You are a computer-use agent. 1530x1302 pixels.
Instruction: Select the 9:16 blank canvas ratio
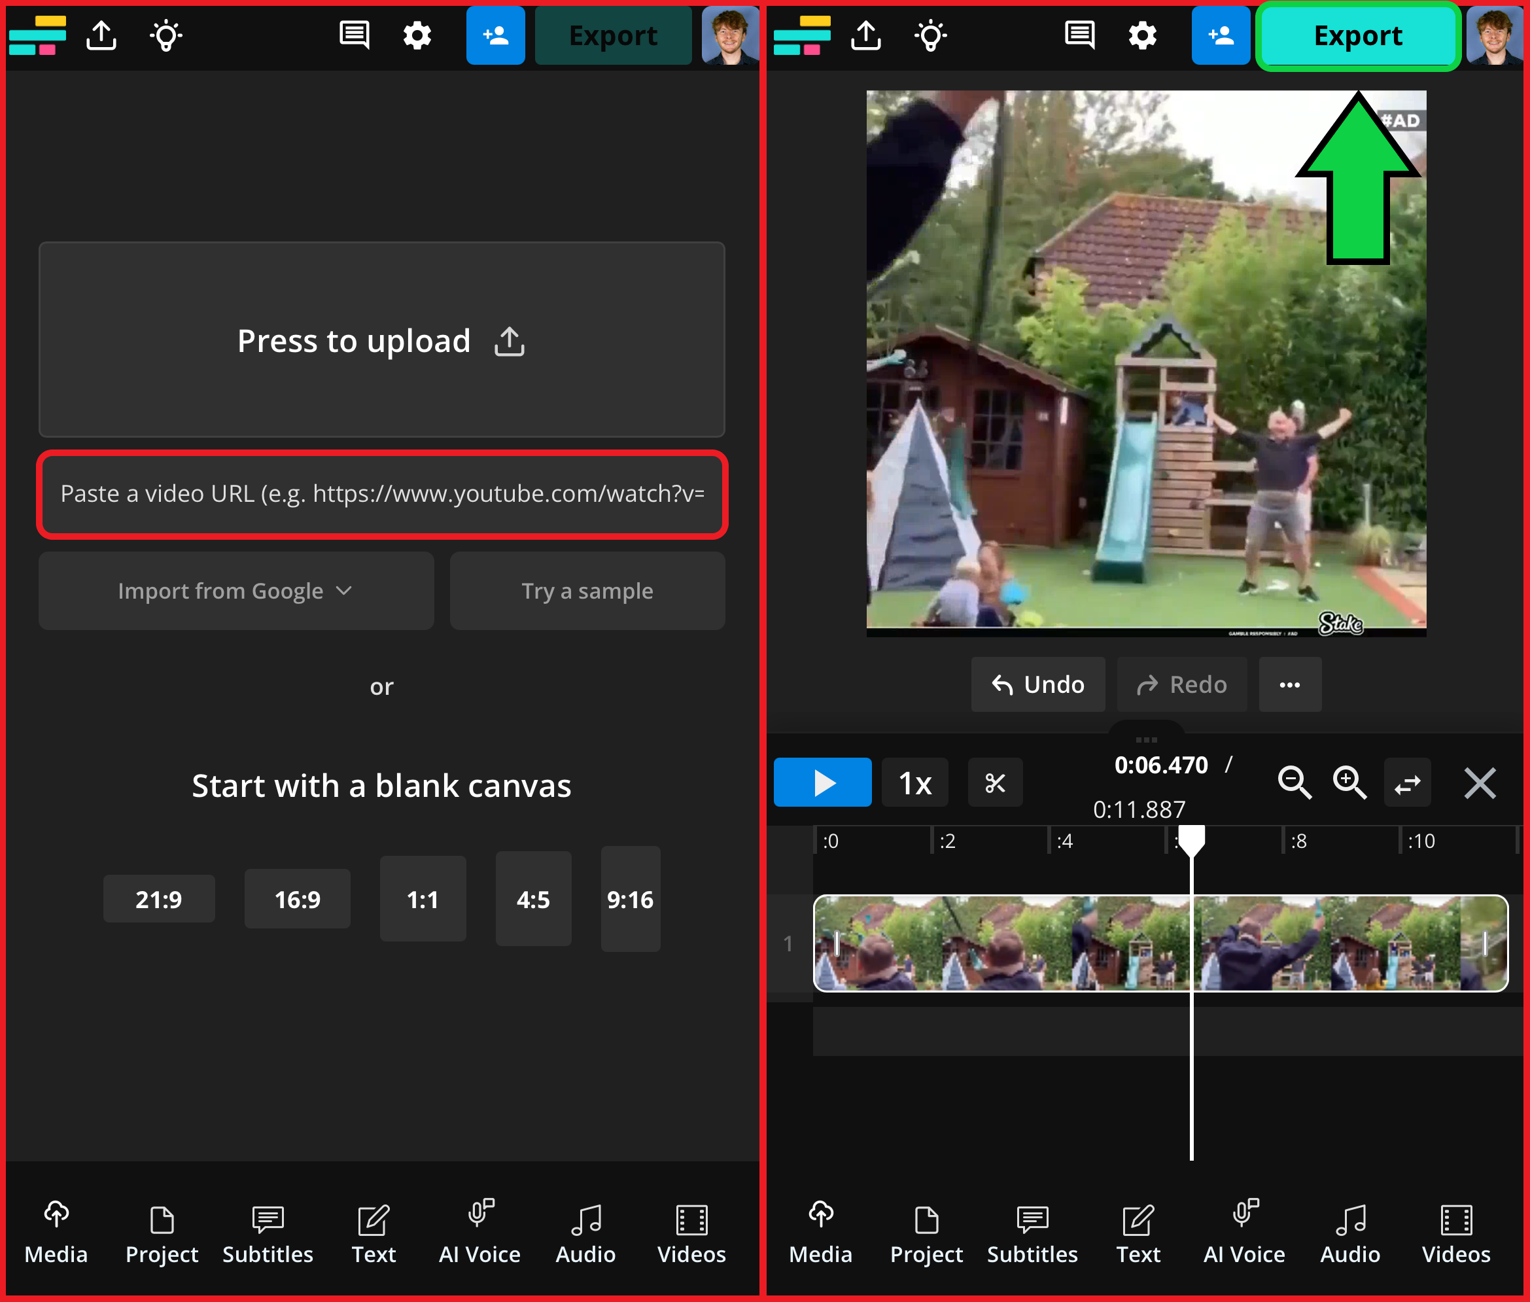click(631, 899)
